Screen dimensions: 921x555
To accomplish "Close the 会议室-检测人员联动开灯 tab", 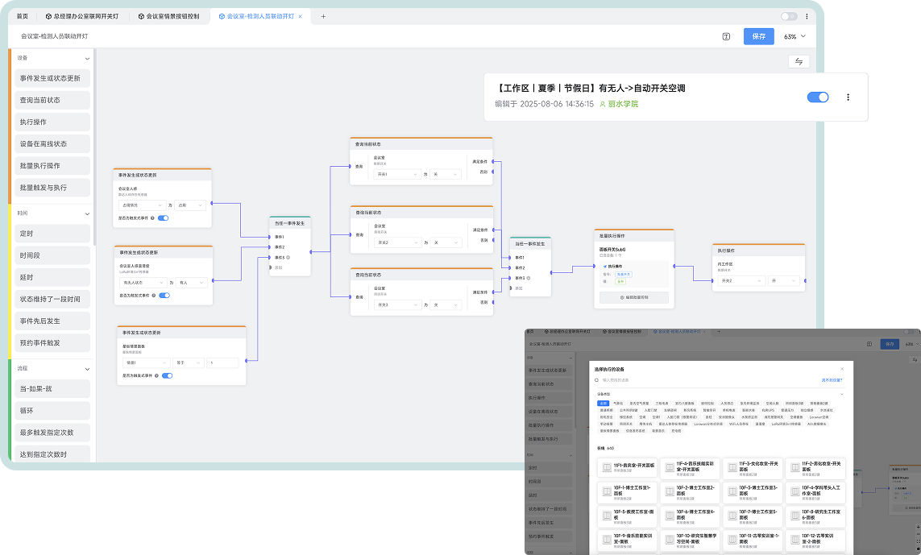I will click(301, 16).
